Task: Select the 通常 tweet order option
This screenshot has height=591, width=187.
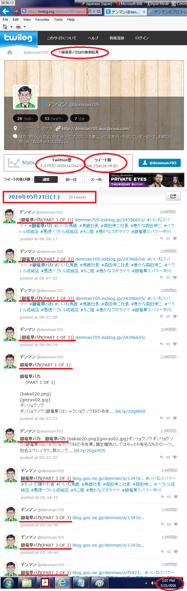Action: 46,179
